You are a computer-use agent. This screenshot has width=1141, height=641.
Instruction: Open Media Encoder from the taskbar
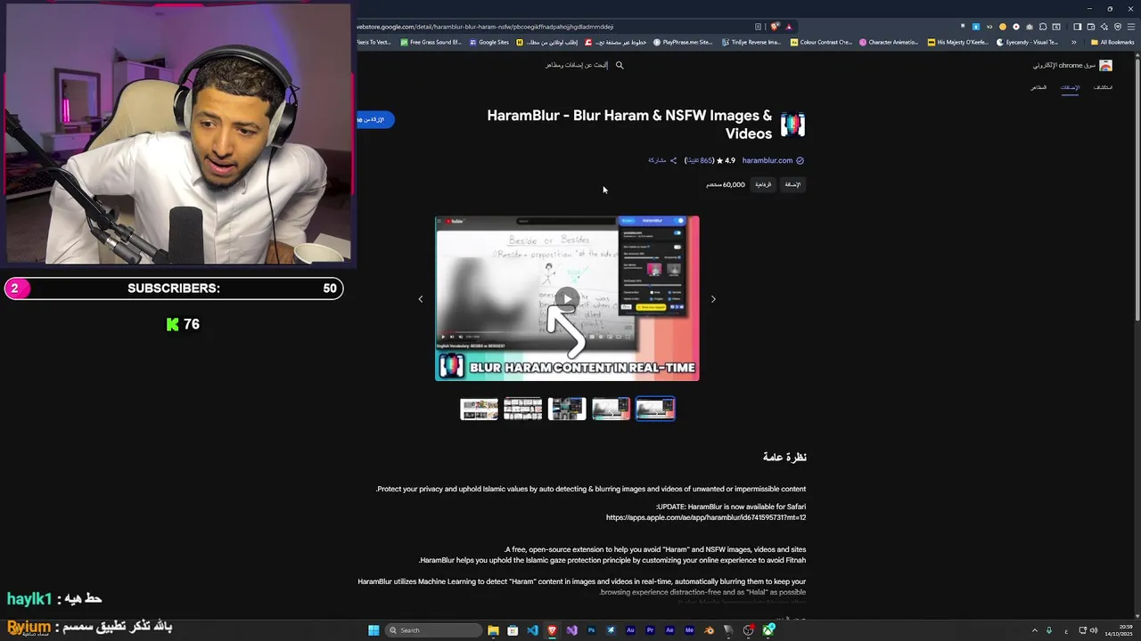click(x=689, y=630)
